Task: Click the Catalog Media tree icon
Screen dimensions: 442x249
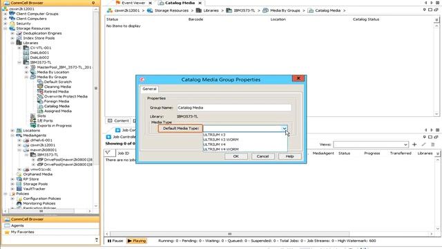Action: (40, 106)
